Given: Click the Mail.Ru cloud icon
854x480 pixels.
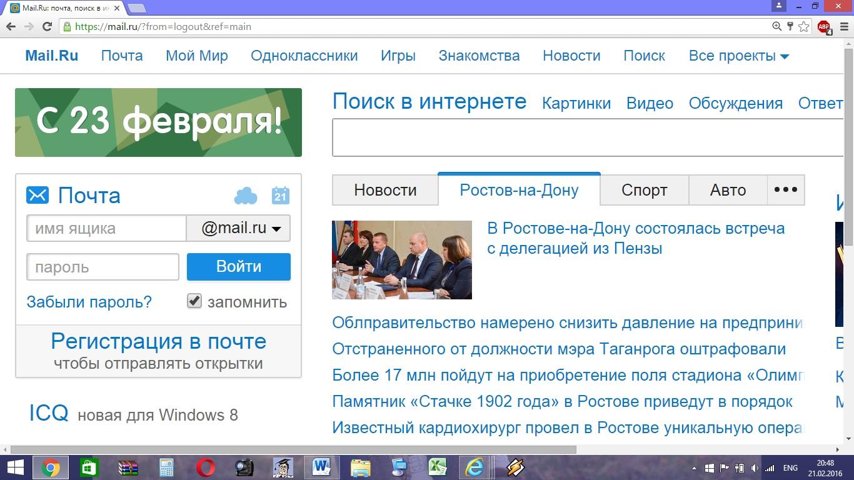Looking at the screenshot, I should (x=245, y=196).
